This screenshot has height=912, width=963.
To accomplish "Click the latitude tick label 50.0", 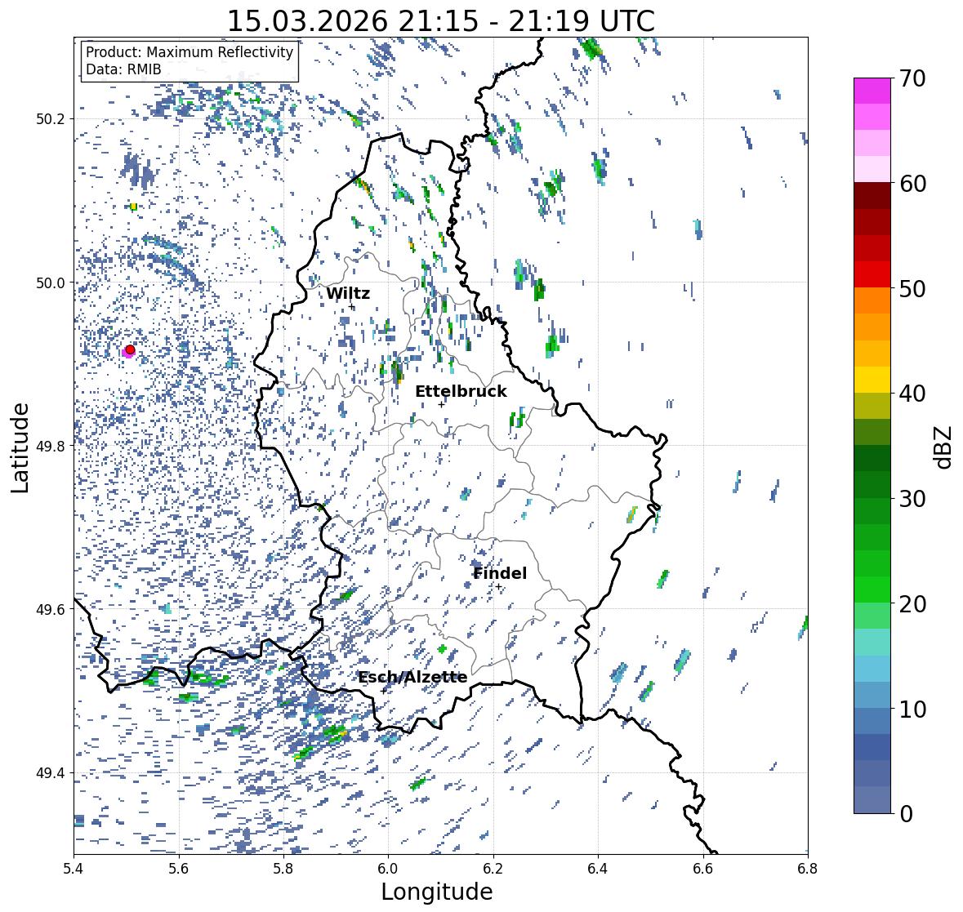I will [x=50, y=283].
